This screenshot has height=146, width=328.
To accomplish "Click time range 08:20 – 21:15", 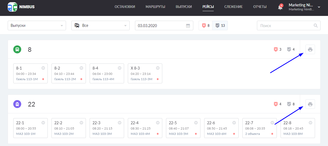I will click(x=102, y=128).
